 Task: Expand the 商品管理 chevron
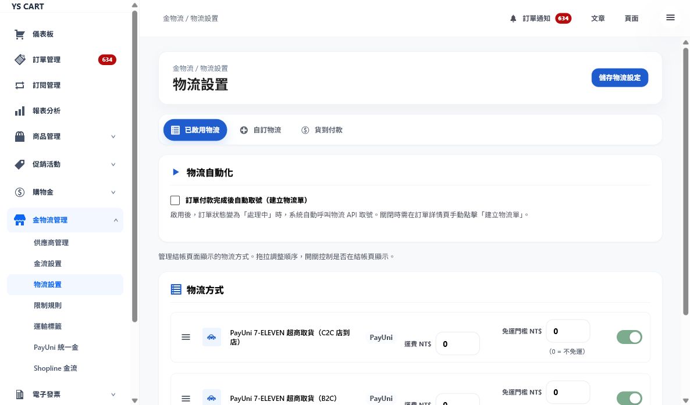pos(113,137)
